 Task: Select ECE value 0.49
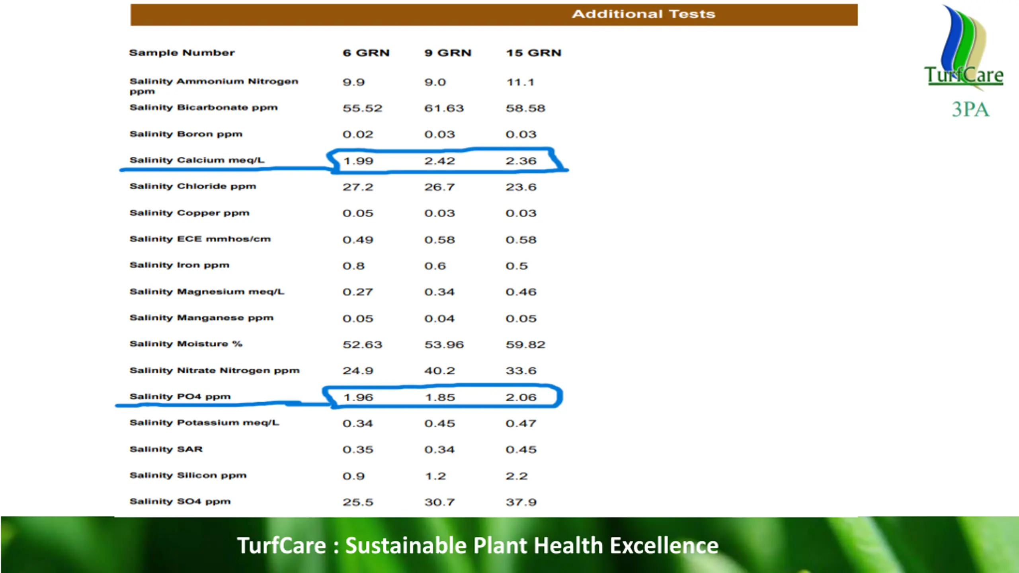pos(358,240)
